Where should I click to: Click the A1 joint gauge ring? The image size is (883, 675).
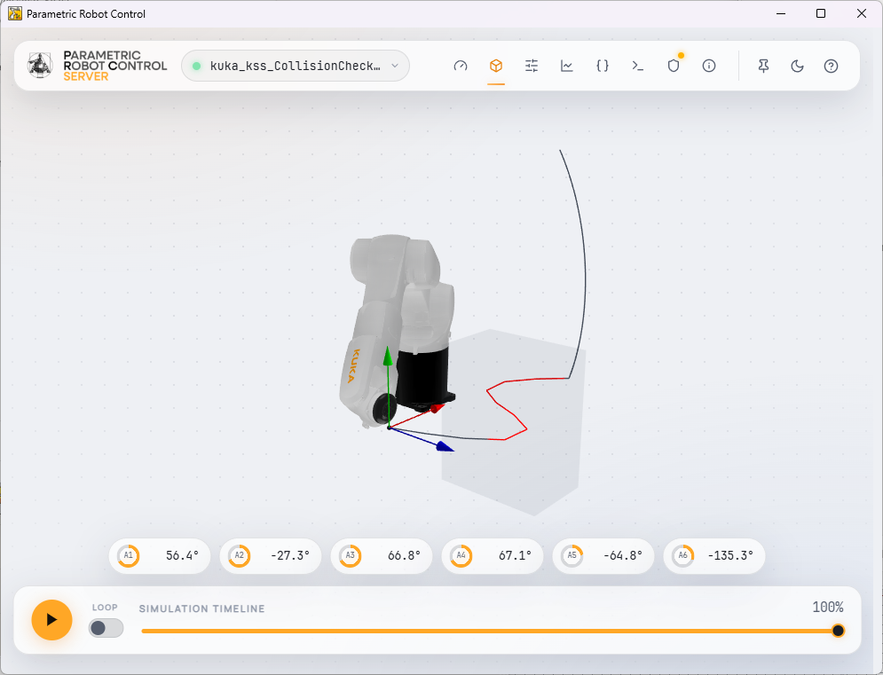click(x=129, y=555)
